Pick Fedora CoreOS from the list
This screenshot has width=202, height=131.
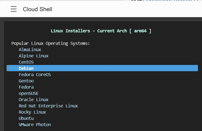tap(35, 74)
